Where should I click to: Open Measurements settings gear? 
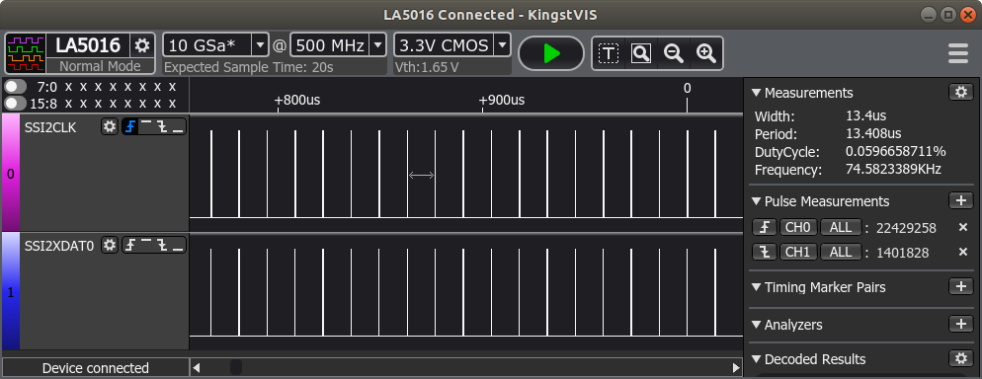(x=960, y=92)
